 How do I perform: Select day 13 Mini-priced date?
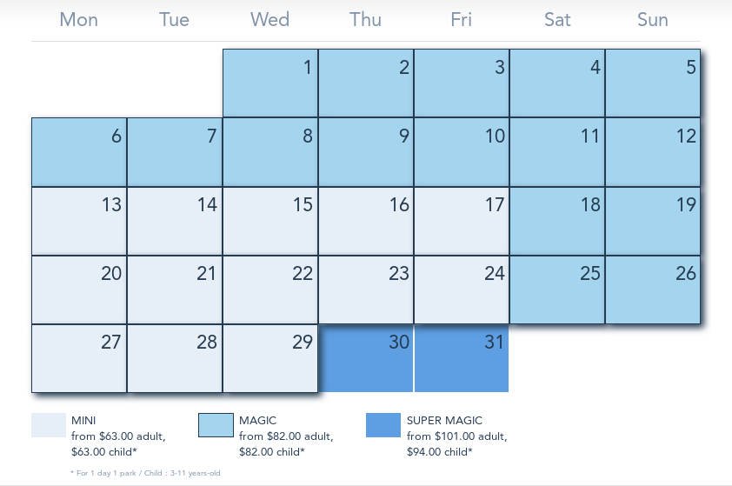pyautogui.click(x=79, y=221)
